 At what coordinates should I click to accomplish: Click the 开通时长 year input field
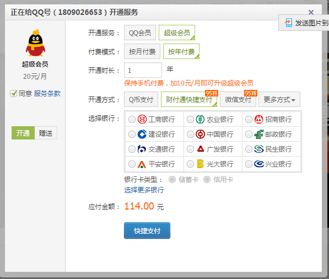coord(143,70)
